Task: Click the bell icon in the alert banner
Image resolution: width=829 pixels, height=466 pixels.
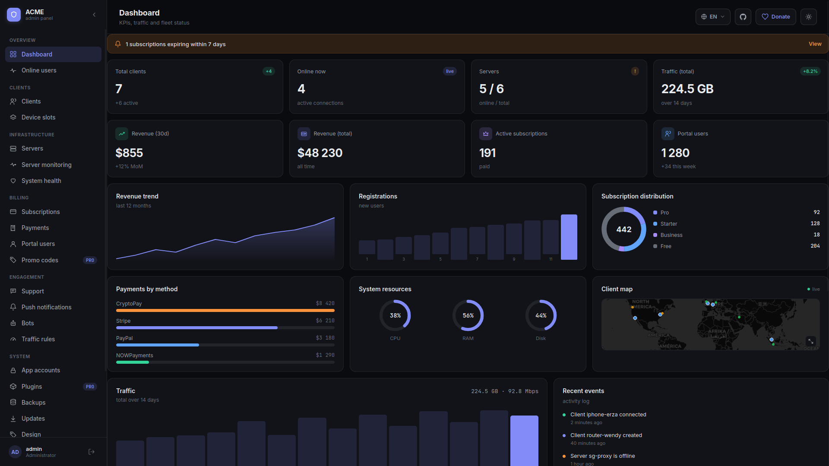Action: [x=118, y=44]
